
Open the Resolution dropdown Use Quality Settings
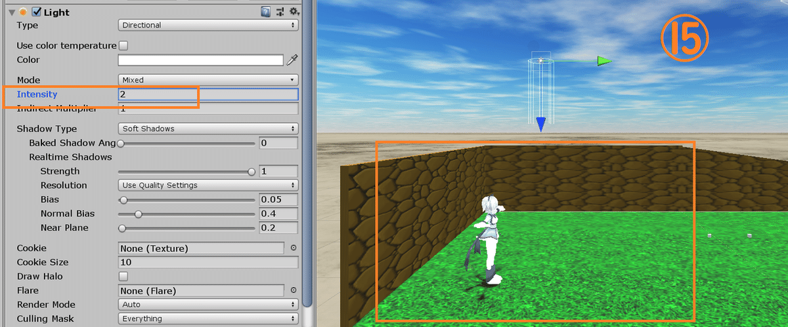coord(208,185)
